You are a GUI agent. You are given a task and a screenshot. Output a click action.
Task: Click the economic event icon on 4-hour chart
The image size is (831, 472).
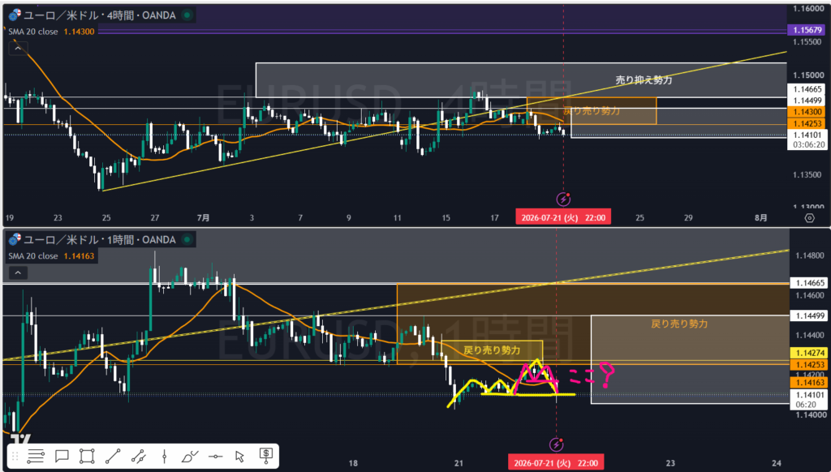click(563, 200)
